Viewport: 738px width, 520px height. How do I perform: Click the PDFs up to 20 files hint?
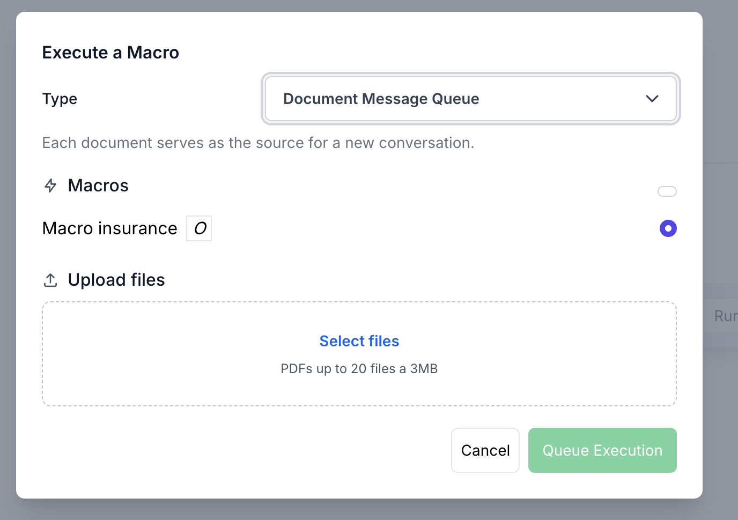(359, 369)
